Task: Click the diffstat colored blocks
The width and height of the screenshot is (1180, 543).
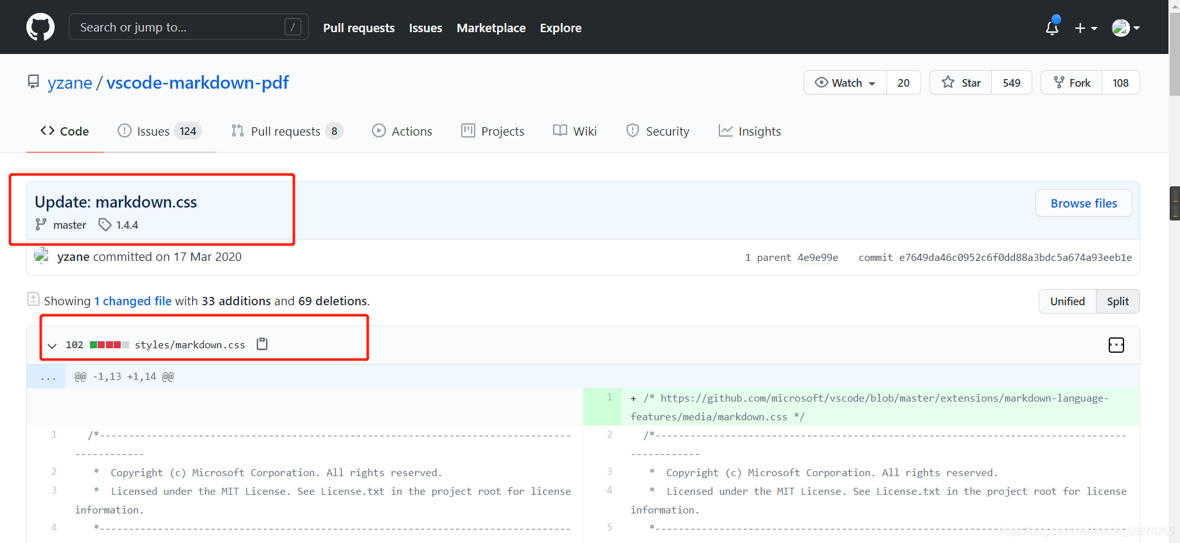Action: pyautogui.click(x=109, y=344)
